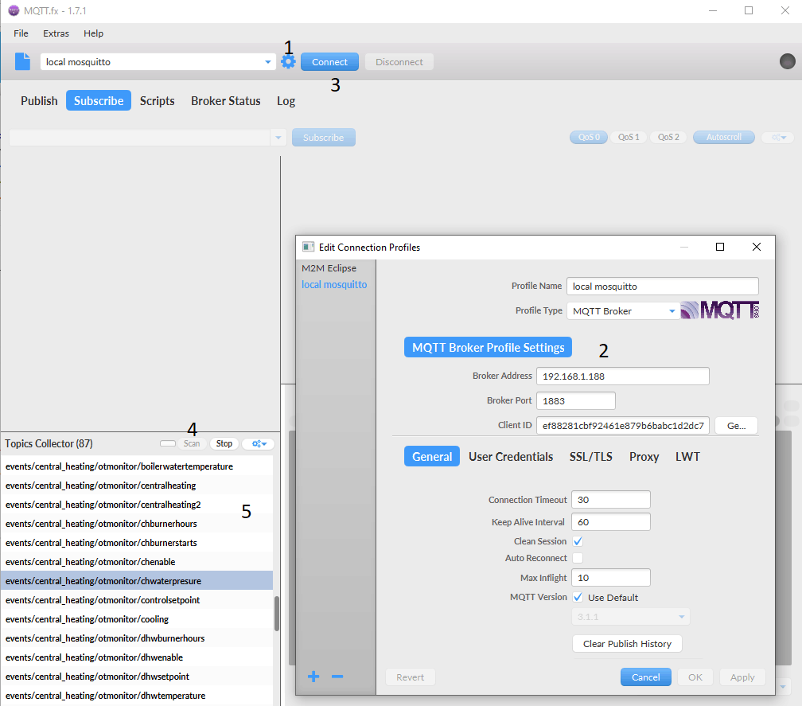The width and height of the screenshot is (802, 706).
Task: Switch to the Log tab
Action: 286,101
